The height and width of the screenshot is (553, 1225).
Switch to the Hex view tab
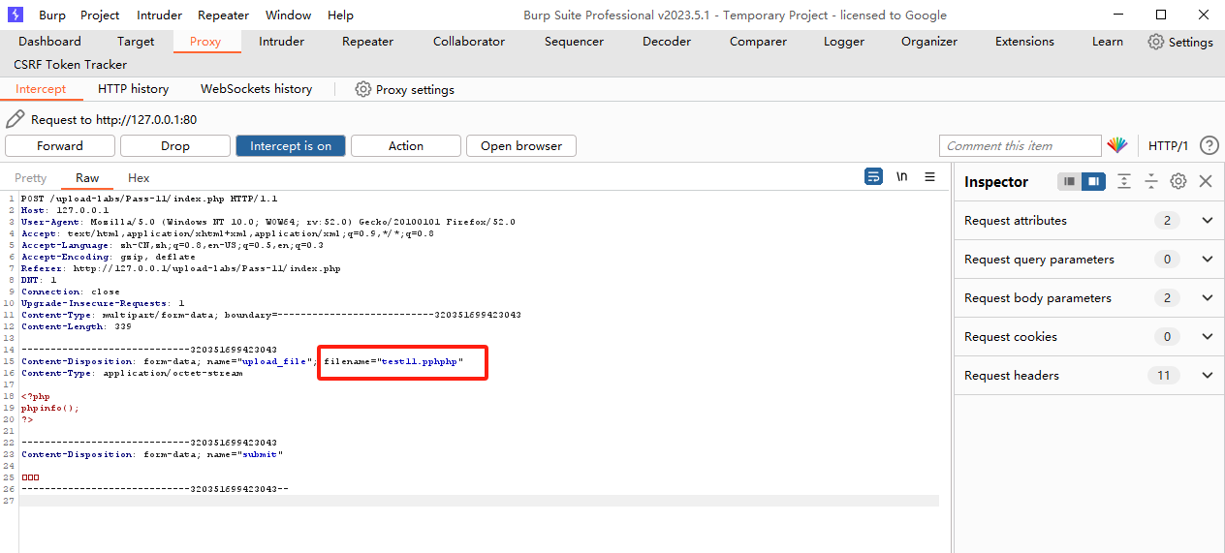(139, 177)
